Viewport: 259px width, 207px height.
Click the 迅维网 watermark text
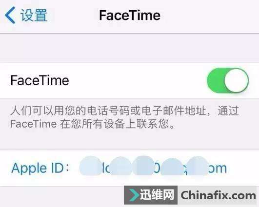point(157,195)
